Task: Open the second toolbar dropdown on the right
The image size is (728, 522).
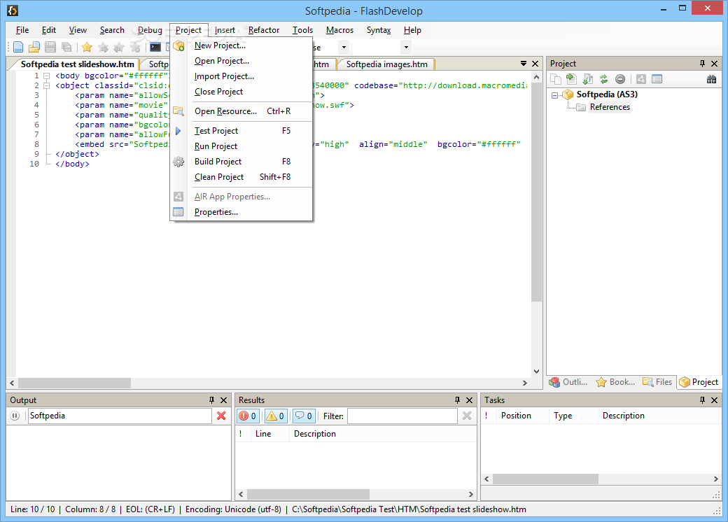Action: [406, 48]
